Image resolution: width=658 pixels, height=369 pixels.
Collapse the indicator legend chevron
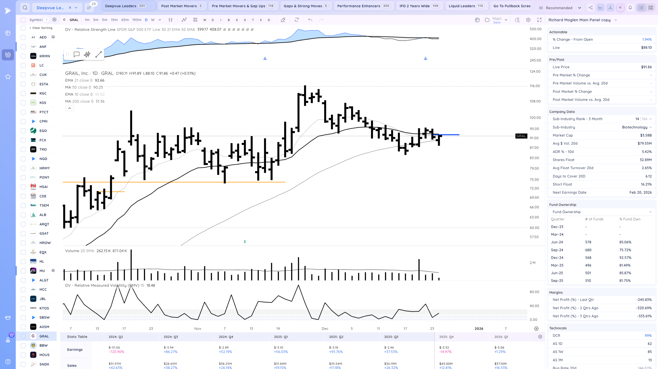point(69,108)
